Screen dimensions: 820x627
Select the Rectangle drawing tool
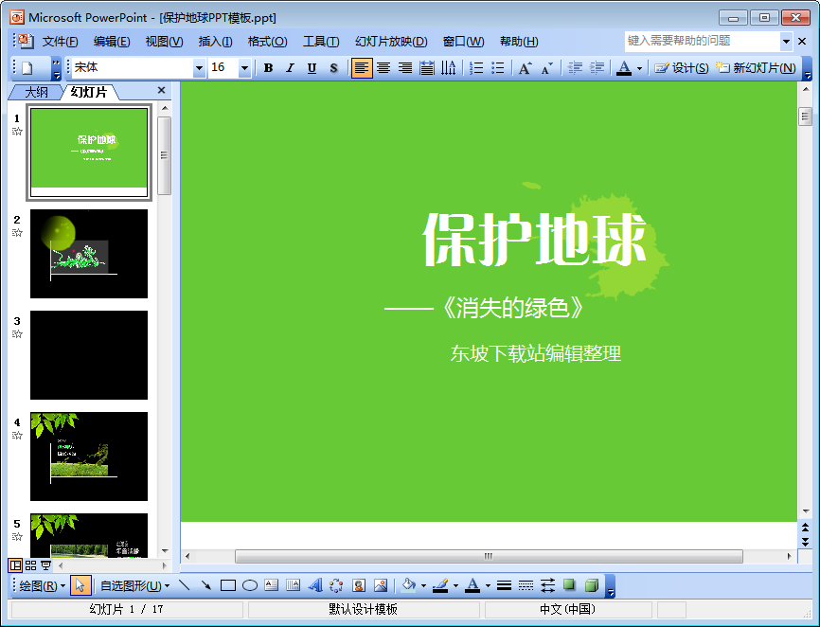(227, 585)
